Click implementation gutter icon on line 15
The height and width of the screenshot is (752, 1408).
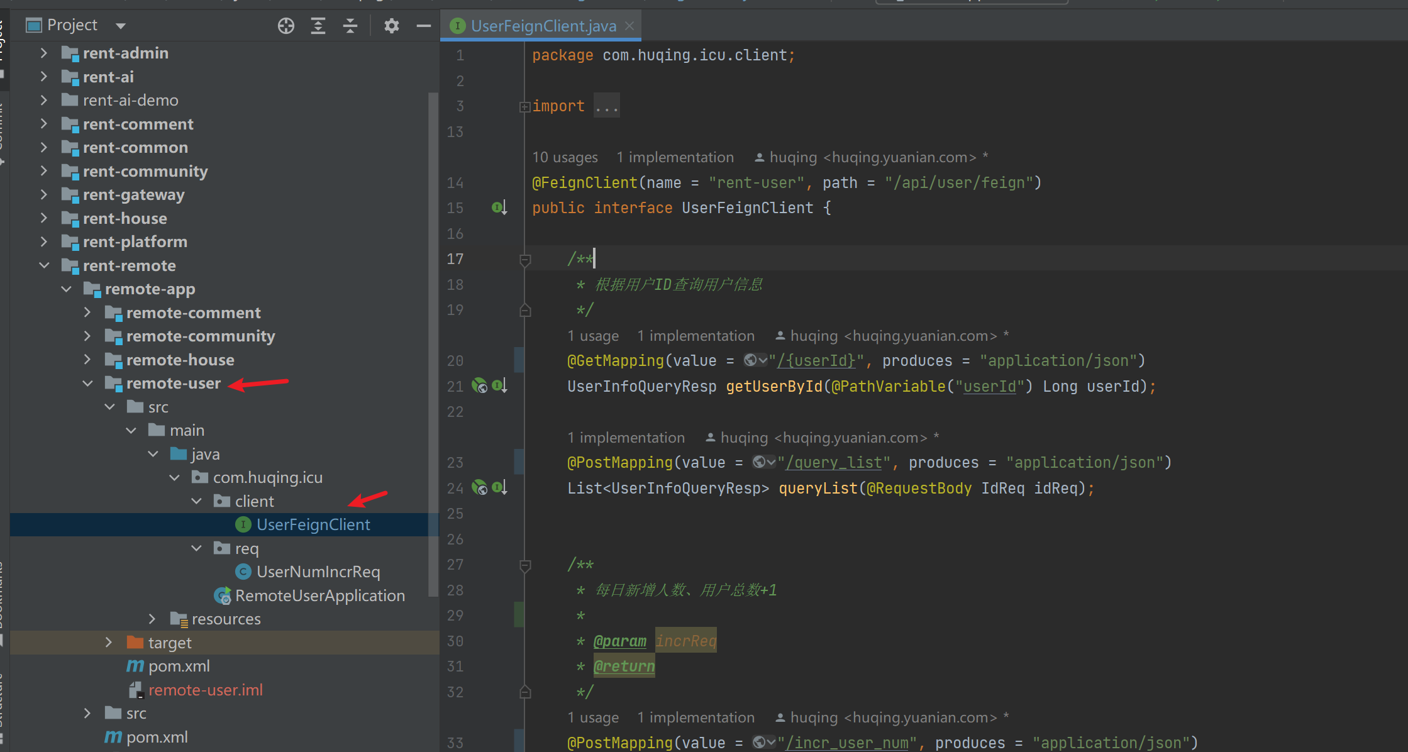point(499,207)
